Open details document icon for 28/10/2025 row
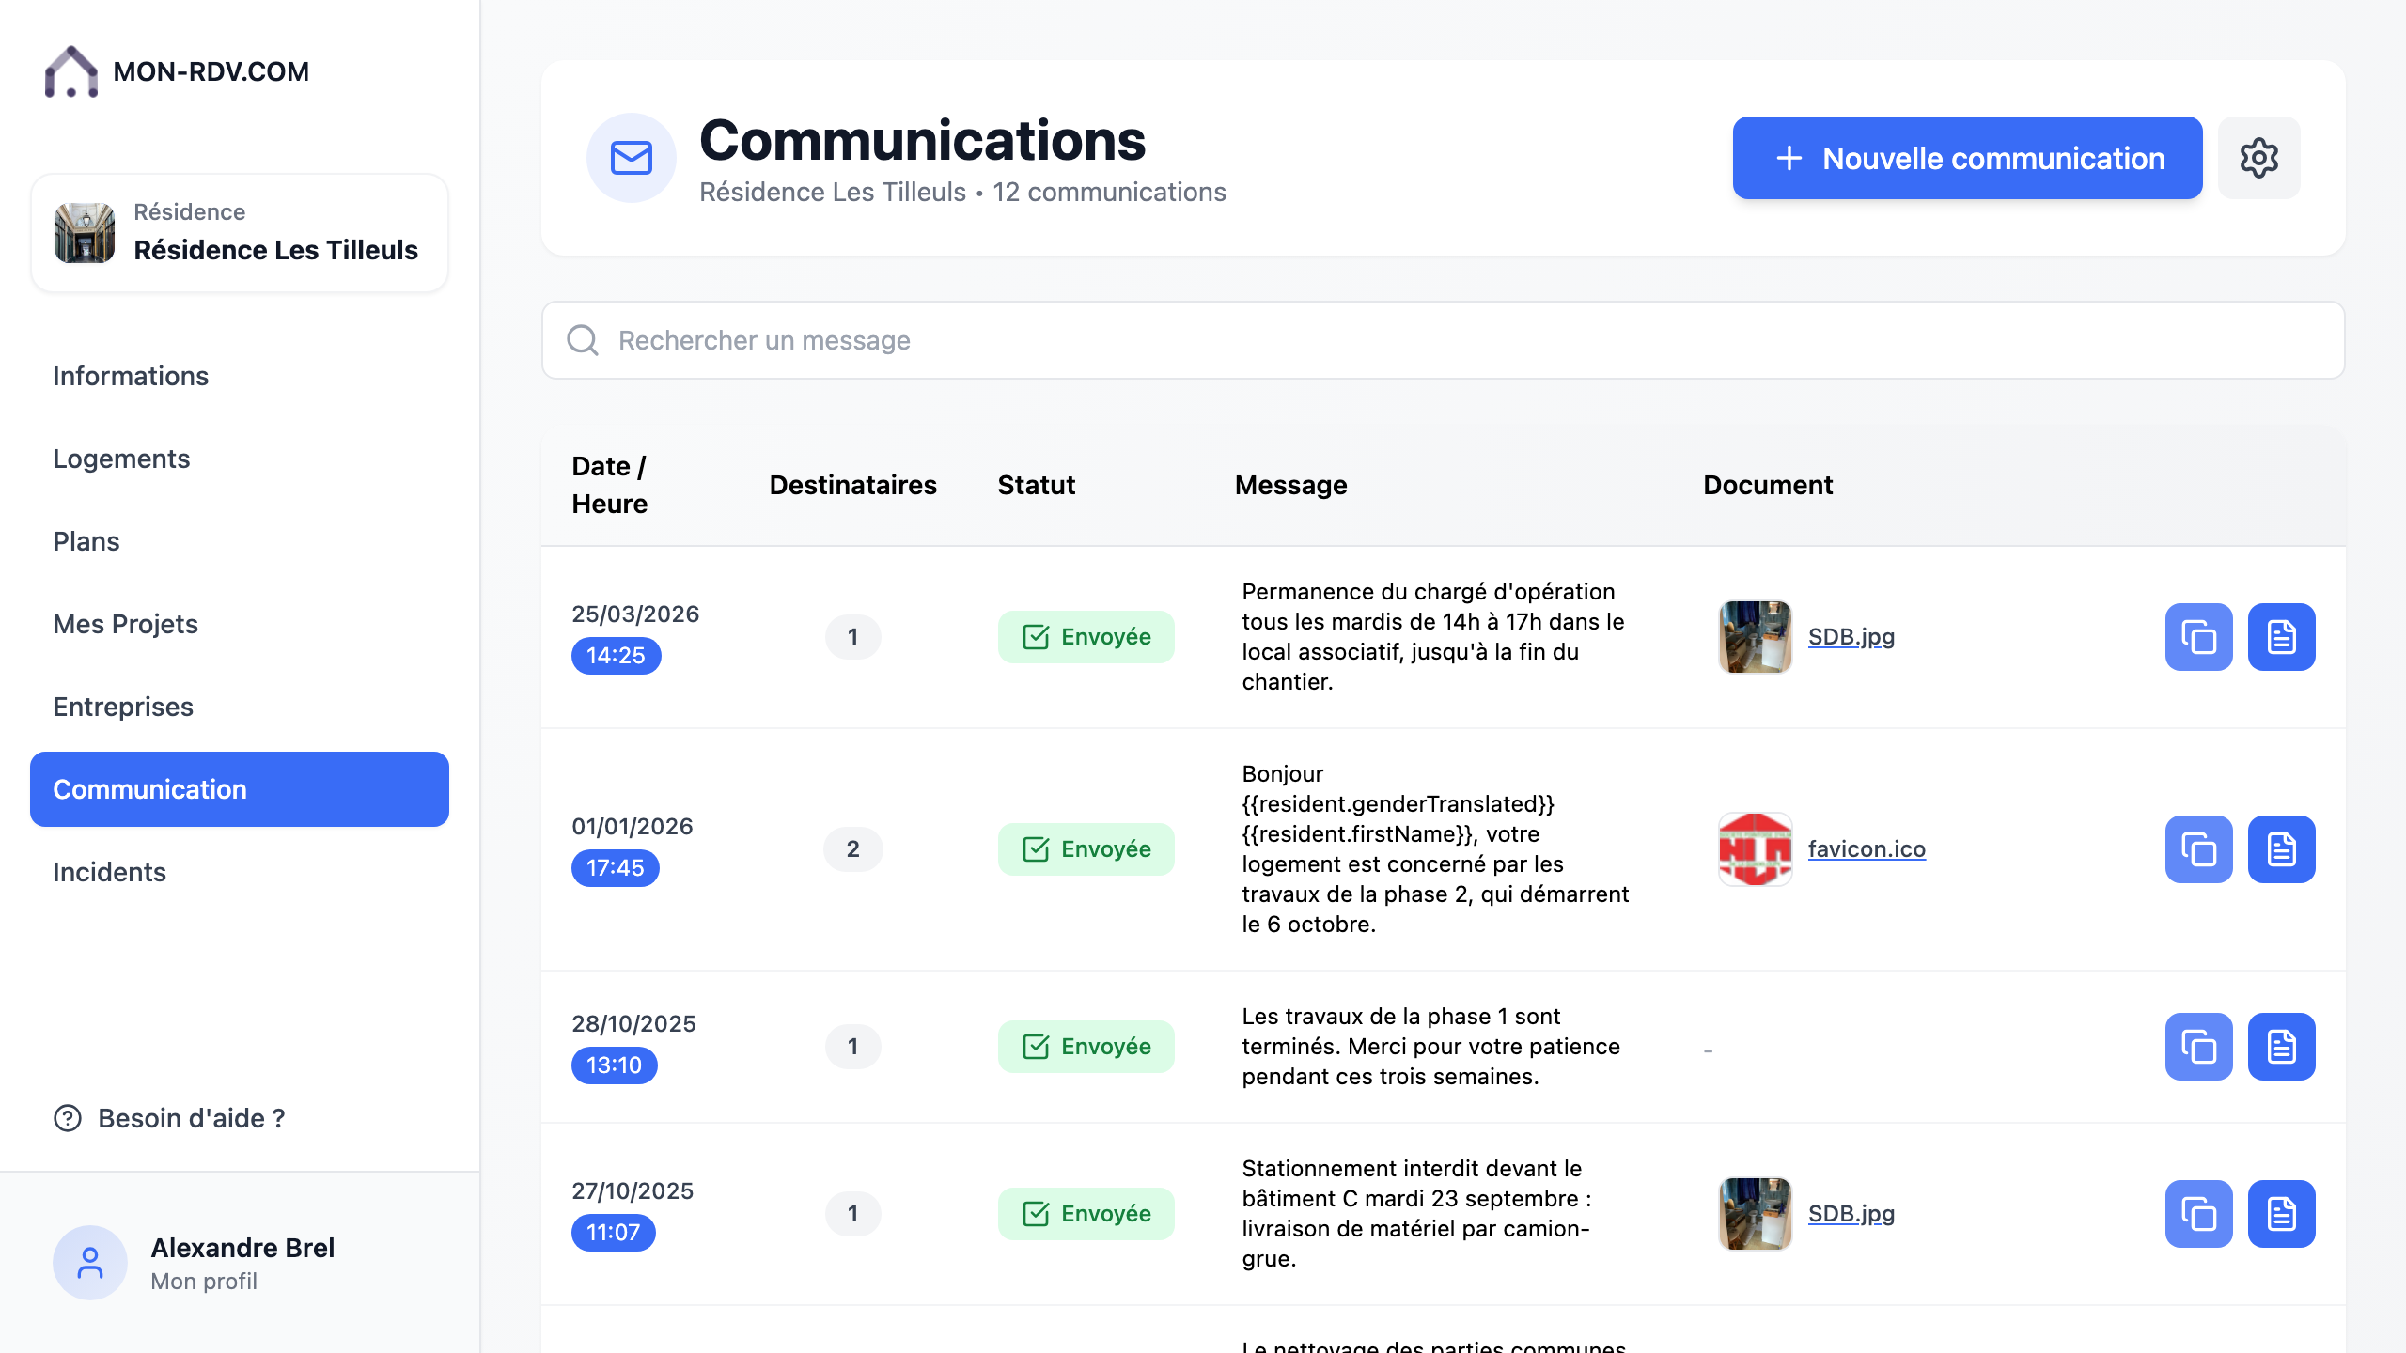 [2281, 1047]
